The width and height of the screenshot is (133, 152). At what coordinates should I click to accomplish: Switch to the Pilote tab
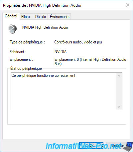(x=26, y=17)
